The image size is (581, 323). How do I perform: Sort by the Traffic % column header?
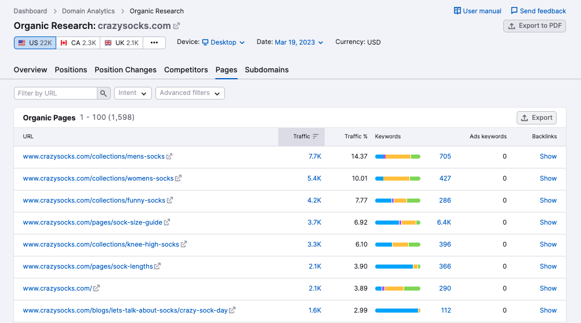[x=355, y=137]
